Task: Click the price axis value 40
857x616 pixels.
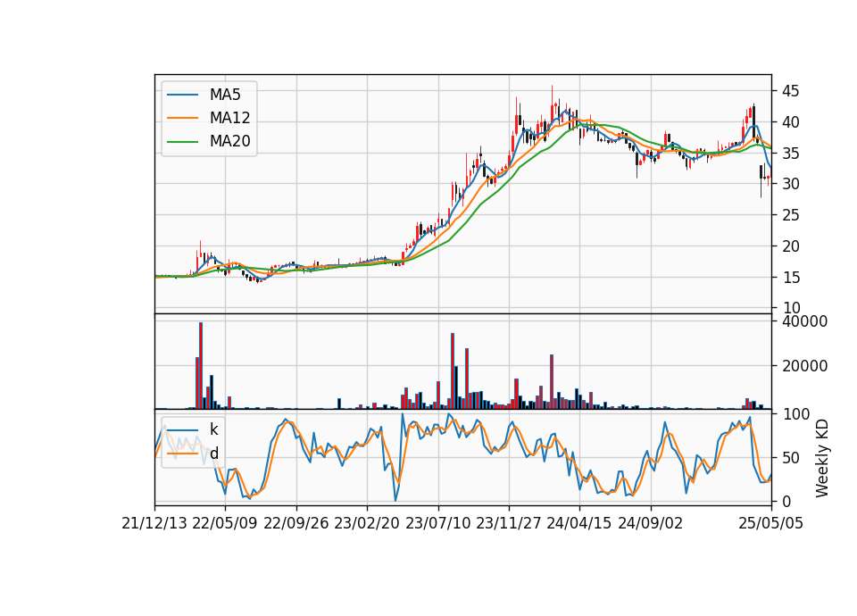Action: click(790, 122)
